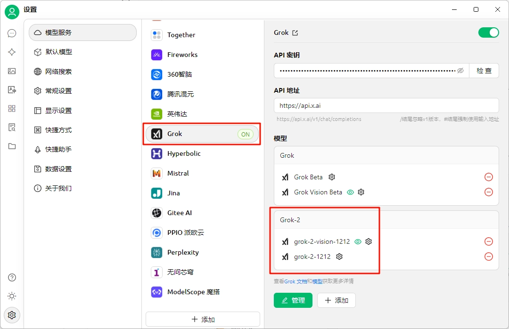Viewport: 509px width, 329px height.
Task: Open the Grok external link icon
Action: tap(295, 33)
